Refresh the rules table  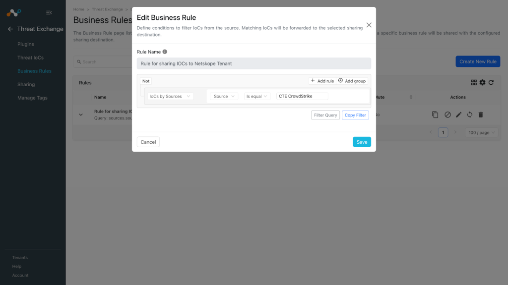click(491, 83)
